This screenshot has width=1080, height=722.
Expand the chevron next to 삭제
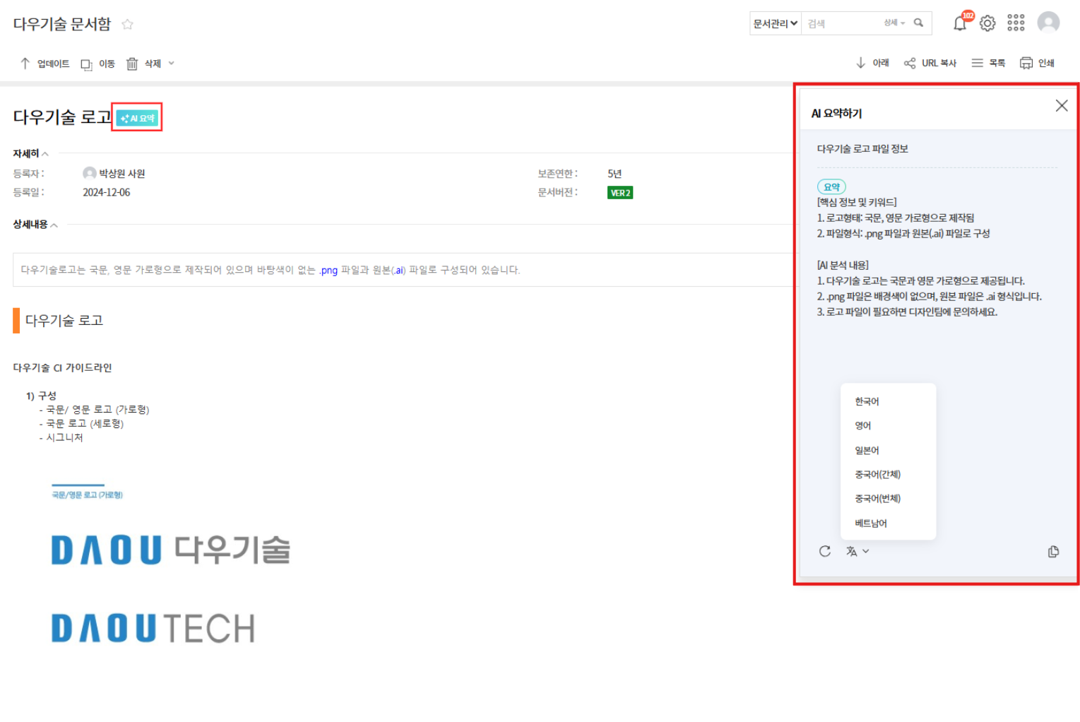point(171,64)
